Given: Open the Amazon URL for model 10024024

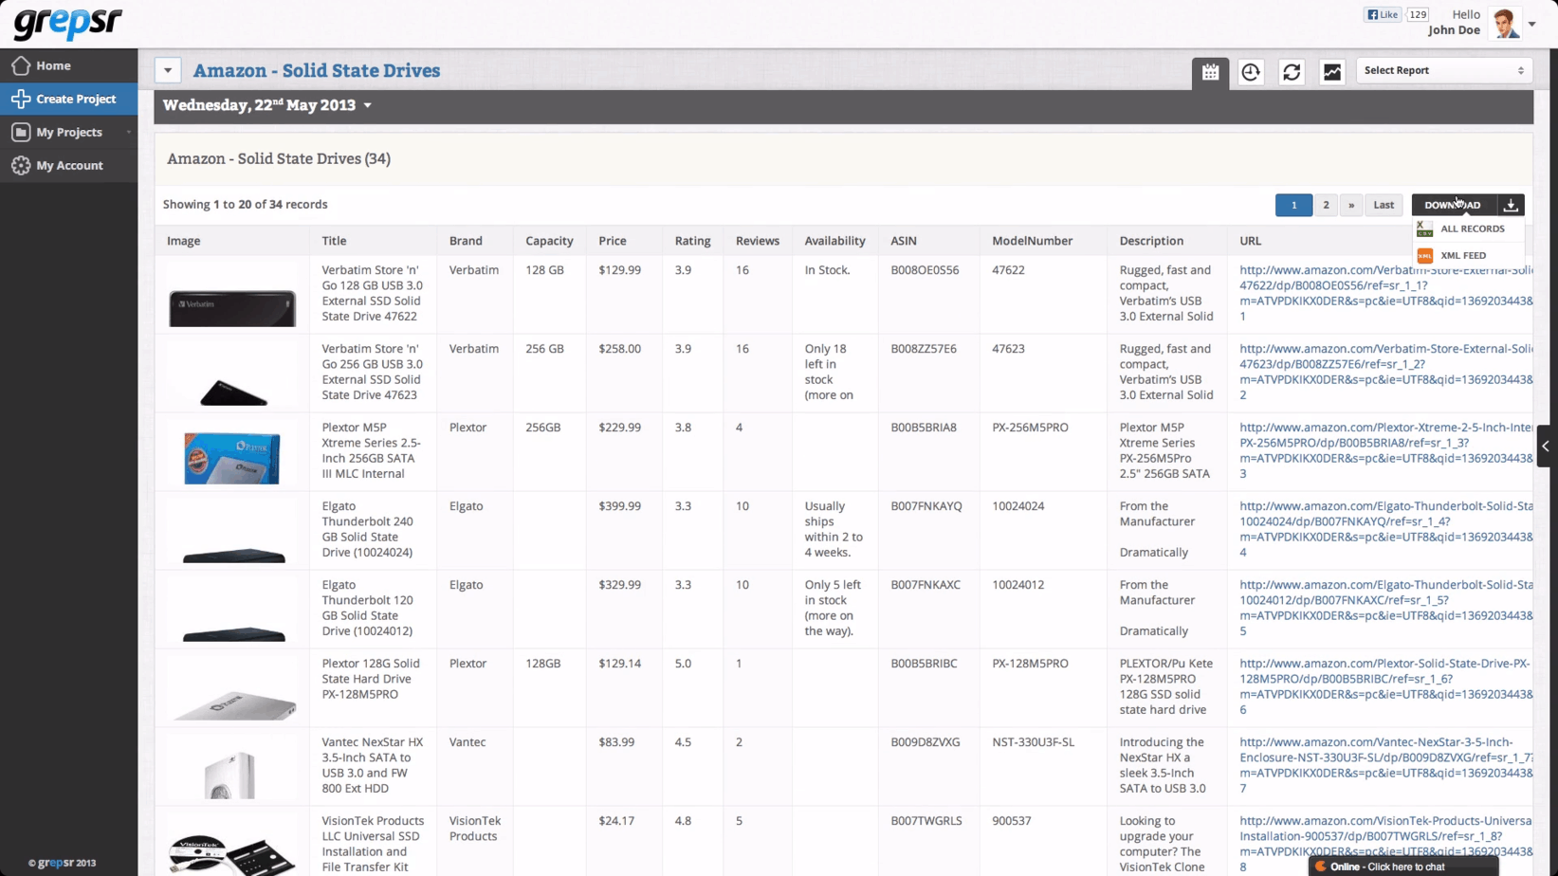Looking at the screenshot, I should [x=1385, y=529].
